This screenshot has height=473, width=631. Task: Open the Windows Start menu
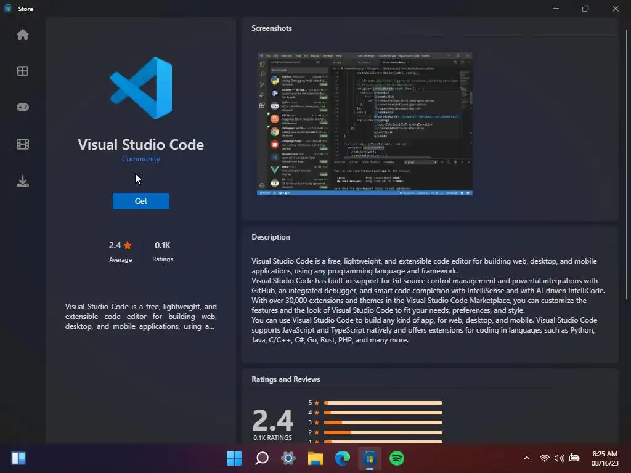coord(234,458)
